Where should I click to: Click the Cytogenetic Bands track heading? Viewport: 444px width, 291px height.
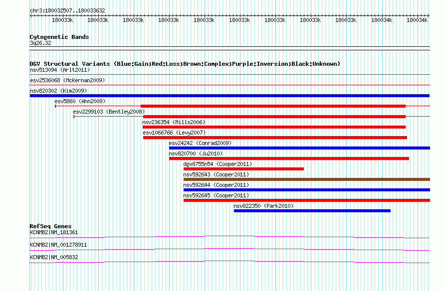pos(59,37)
